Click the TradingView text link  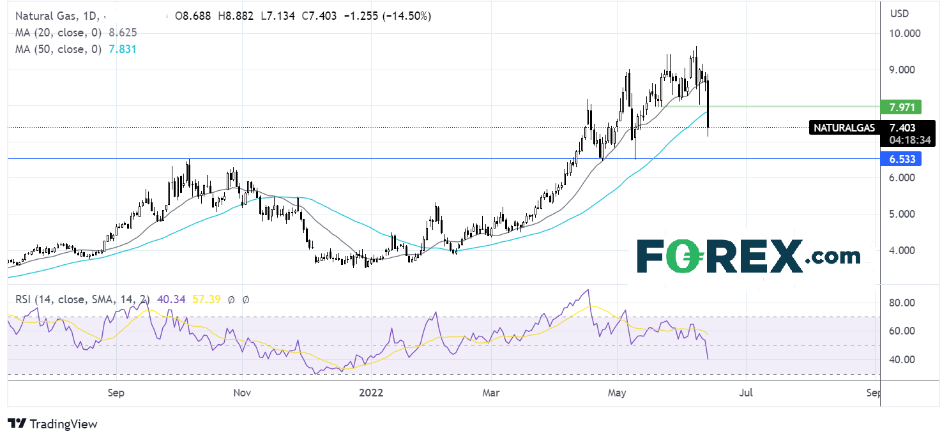click(64, 424)
